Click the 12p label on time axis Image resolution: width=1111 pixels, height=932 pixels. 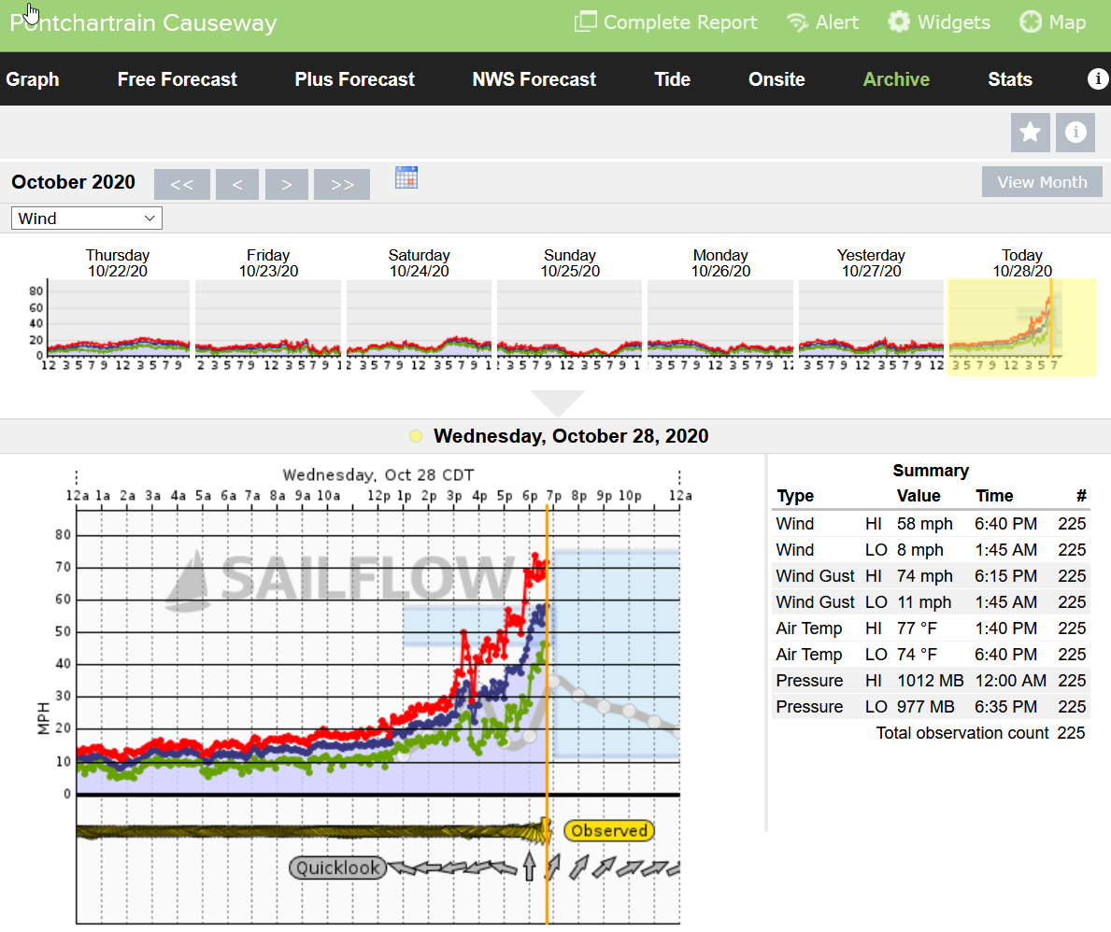[378, 496]
